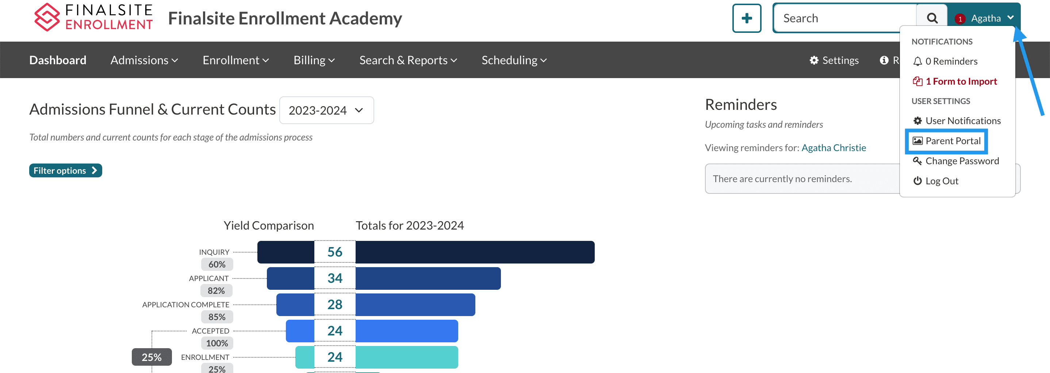Log Out using the power icon item

pyautogui.click(x=936, y=181)
